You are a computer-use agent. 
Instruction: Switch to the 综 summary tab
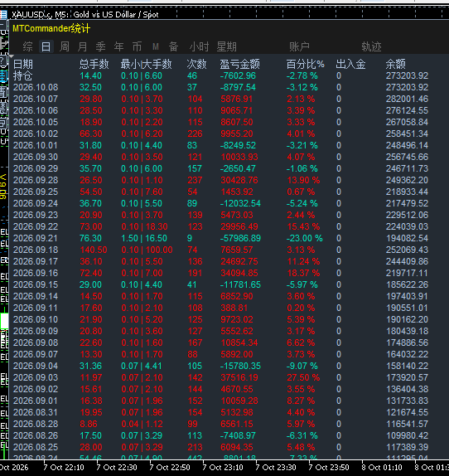coord(27,46)
